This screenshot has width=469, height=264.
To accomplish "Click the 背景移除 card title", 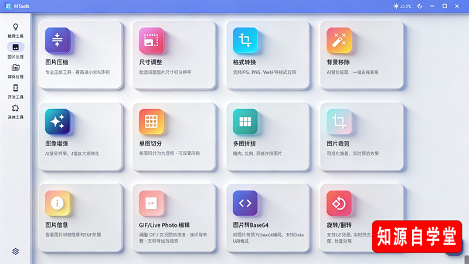I will tap(338, 62).
